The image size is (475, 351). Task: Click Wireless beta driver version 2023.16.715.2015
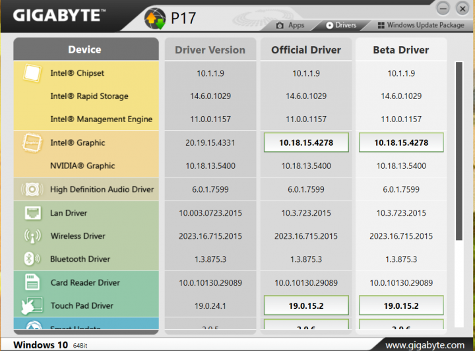point(401,236)
